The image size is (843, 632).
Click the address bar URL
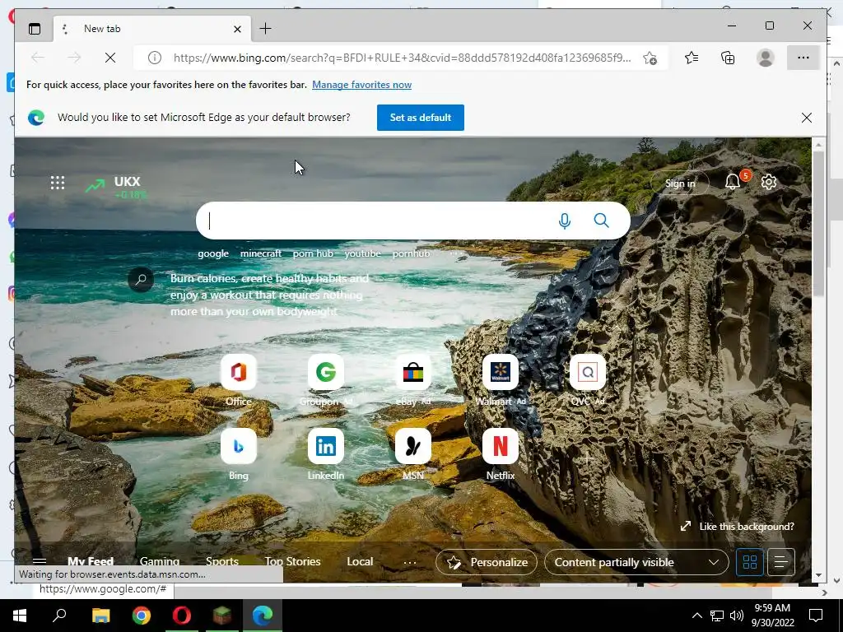pos(402,58)
